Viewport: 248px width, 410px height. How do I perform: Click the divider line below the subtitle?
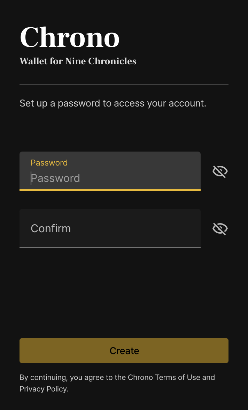pos(124,84)
